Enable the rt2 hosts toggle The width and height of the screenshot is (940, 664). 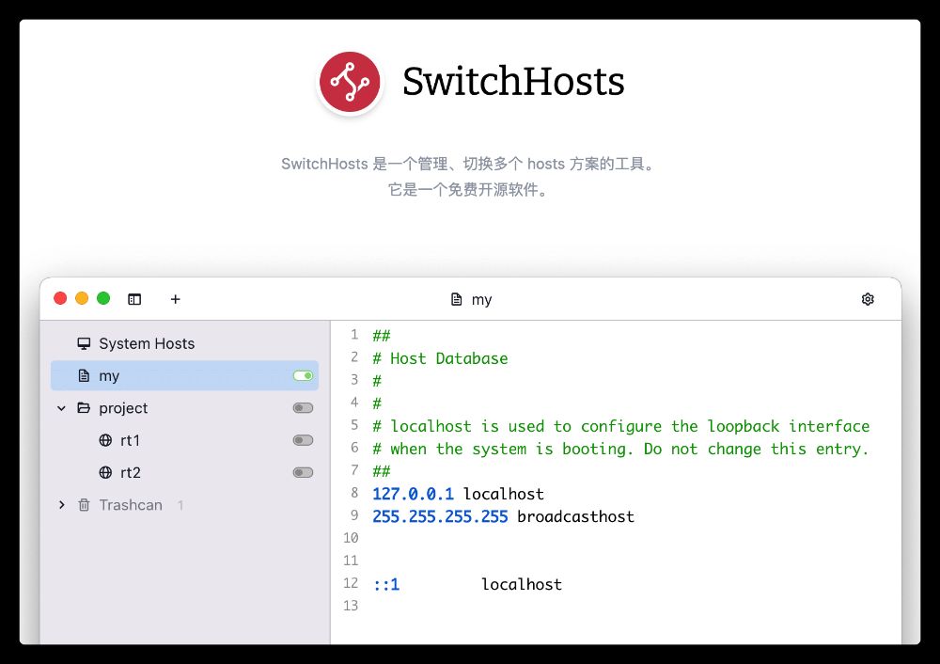click(x=301, y=472)
